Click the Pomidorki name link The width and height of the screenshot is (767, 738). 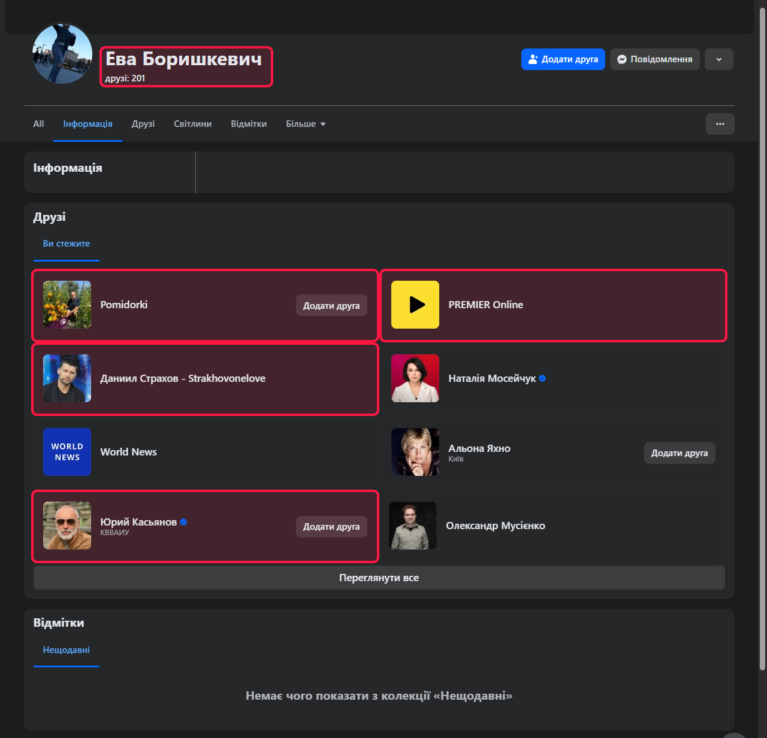pyautogui.click(x=124, y=305)
